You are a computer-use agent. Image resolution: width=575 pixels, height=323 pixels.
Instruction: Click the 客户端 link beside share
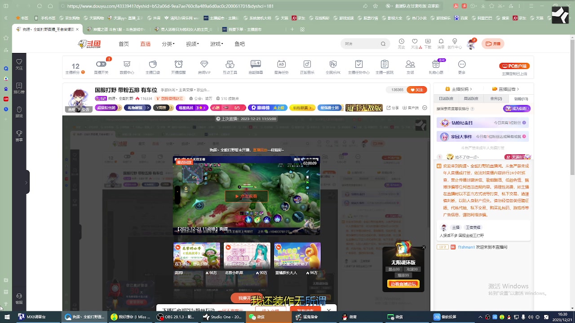point(410,108)
